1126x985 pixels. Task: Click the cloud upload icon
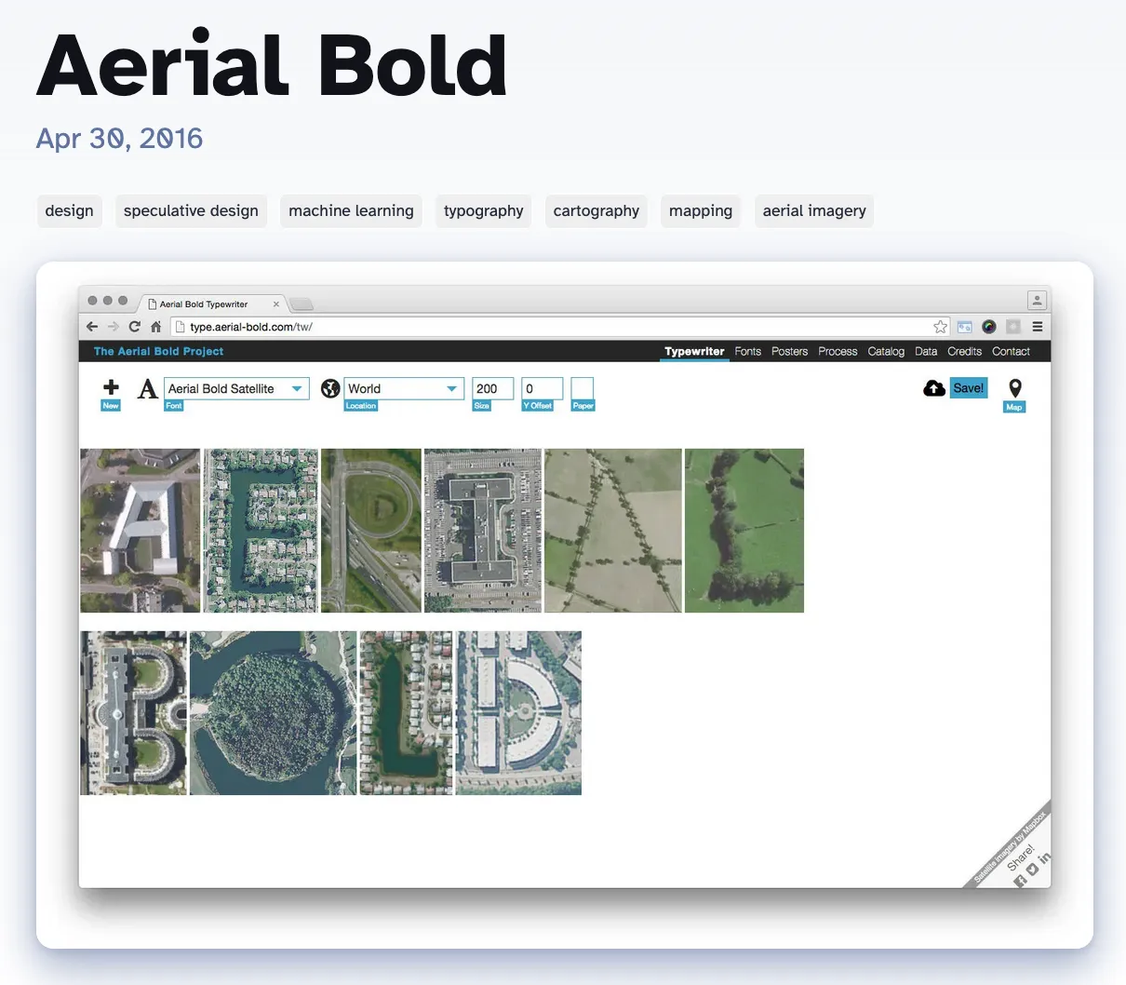(x=933, y=388)
